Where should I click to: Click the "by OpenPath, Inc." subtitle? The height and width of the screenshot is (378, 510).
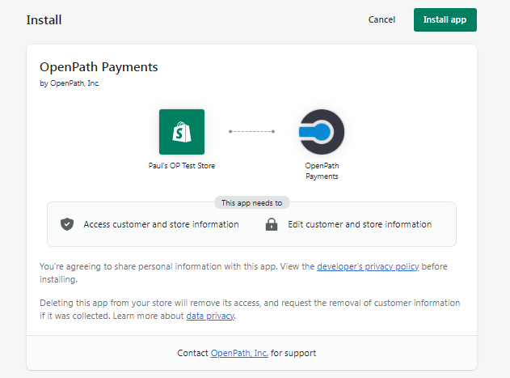click(x=70, y=83)
